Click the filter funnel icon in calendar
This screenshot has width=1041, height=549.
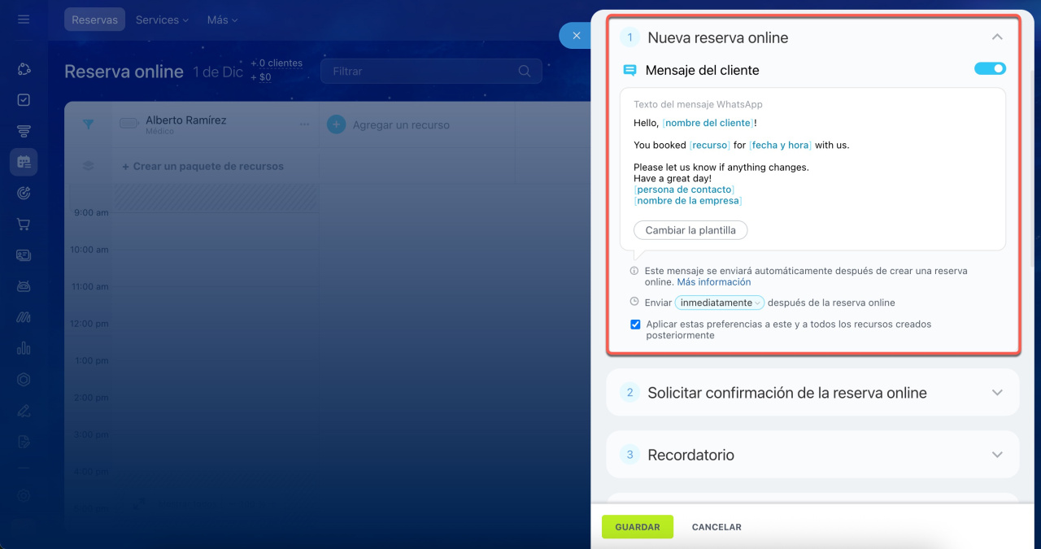88,124
